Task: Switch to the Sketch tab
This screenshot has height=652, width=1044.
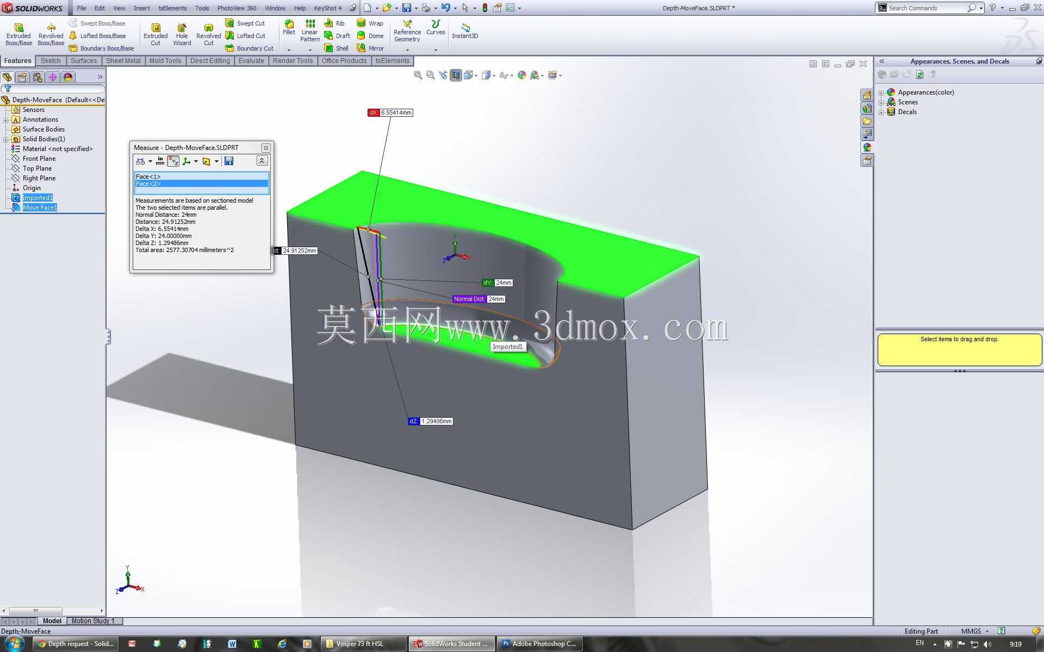Action: pyautogui.click(x=51, y=61)
